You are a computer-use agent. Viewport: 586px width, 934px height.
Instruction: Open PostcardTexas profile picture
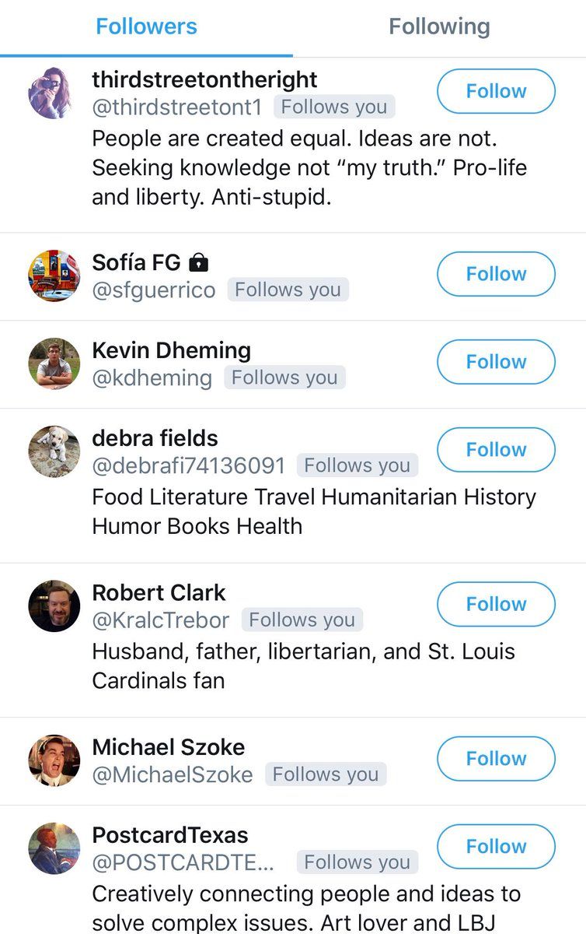54,848
